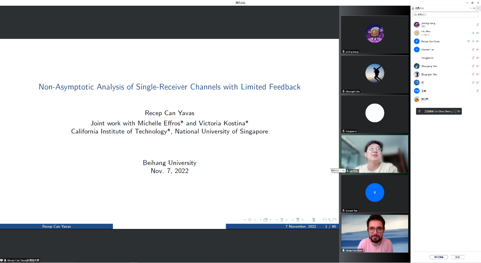Click Zhouyang Yan's camera icon in member list
This screenshot has width=481, height=263.
click(478, 66)
